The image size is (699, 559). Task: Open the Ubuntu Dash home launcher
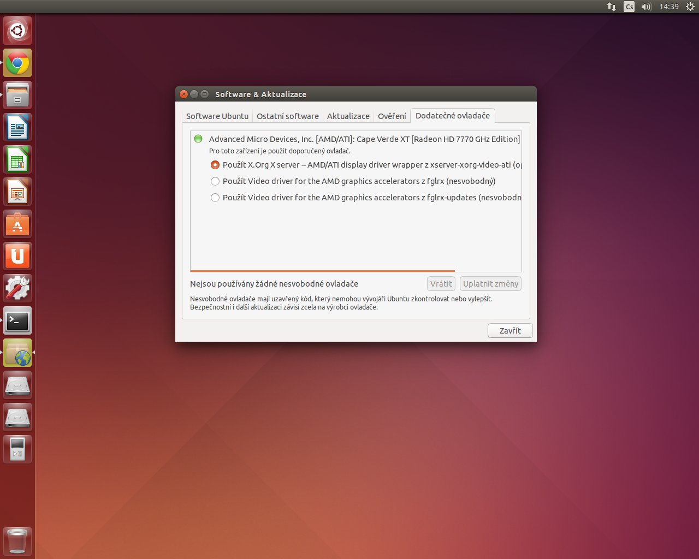click(x=17, y=31)
